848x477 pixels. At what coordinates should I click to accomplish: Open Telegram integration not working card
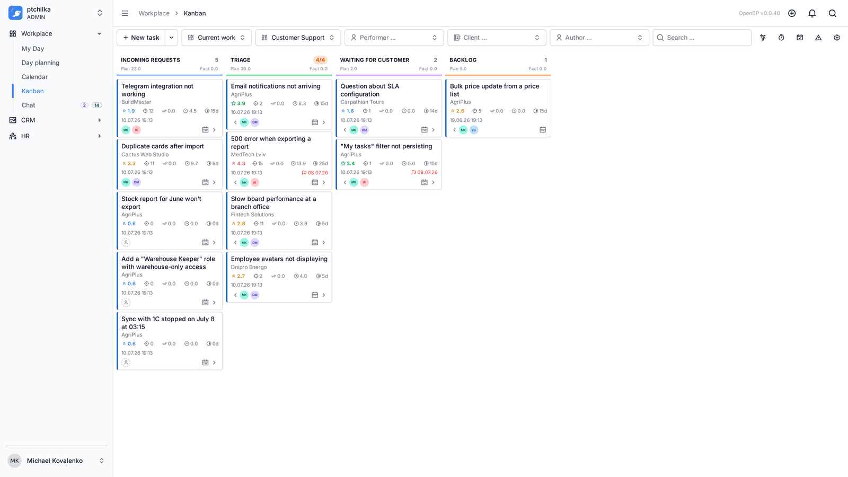(157, 90)
